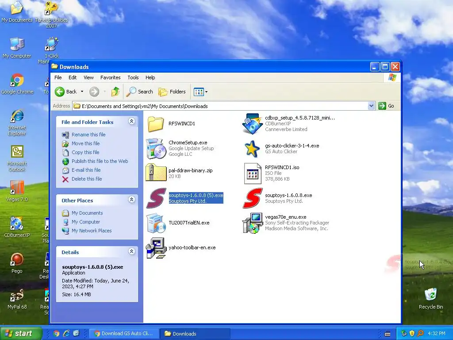Image resolution: width=453 pixels, height=340 pixels.
Task: Select the gs-auto-clicker star icon
Action: 252,149
